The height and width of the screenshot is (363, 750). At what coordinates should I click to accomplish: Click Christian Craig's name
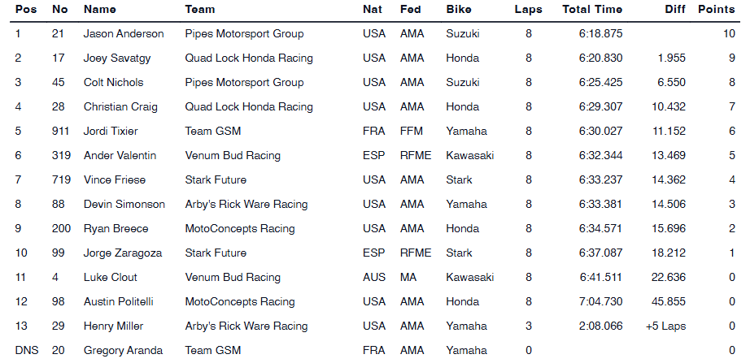[x=120, y=107]
